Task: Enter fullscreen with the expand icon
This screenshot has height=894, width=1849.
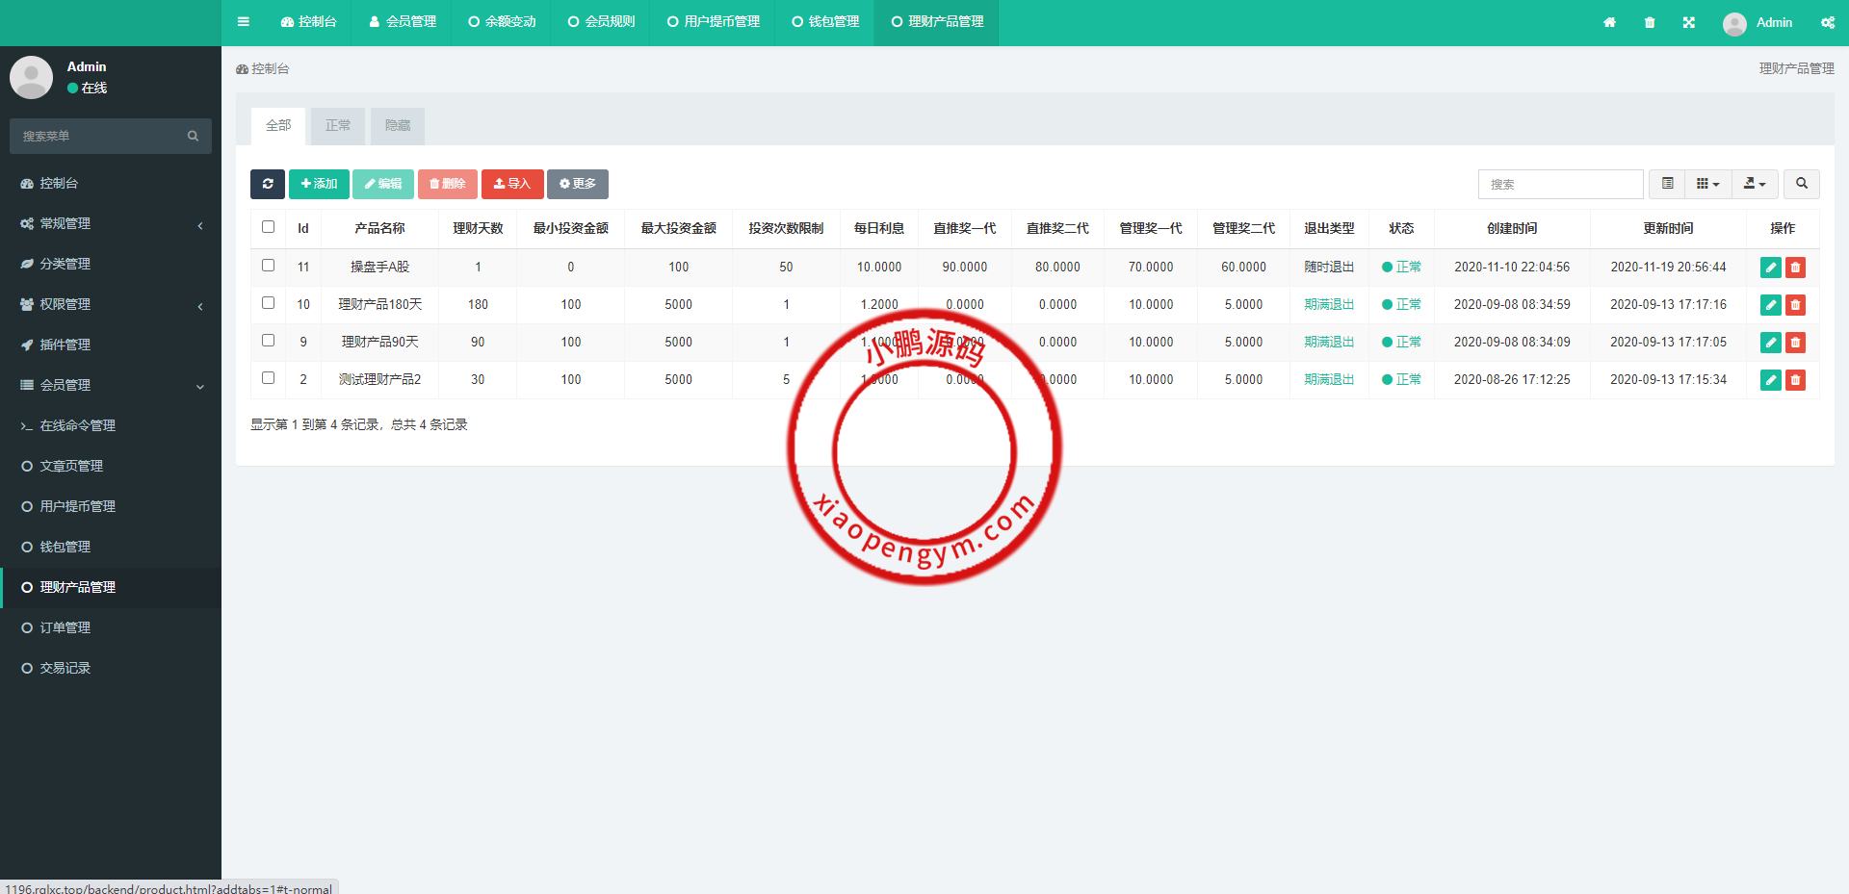Action: [x=1689, y=22]
